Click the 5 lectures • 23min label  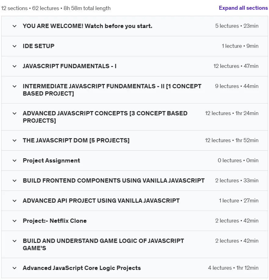237,26
